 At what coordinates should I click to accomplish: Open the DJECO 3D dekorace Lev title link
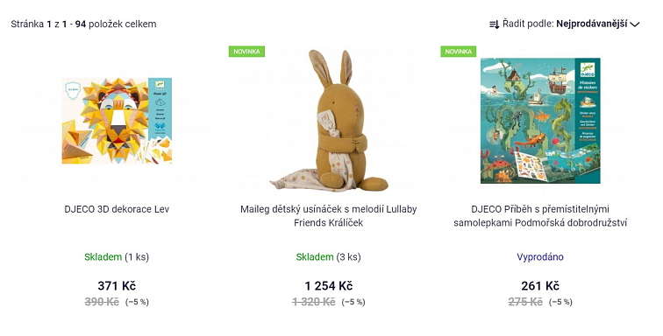tap(117, 209)
